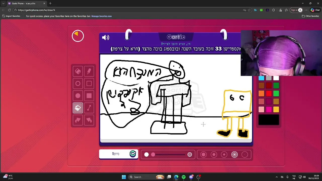Choose the filled circle shape tool
Viewport: 322px width, 181px height.
(x=78, y=96)
